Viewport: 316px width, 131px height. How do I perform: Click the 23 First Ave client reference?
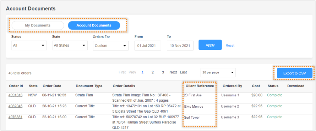point(193,95)
